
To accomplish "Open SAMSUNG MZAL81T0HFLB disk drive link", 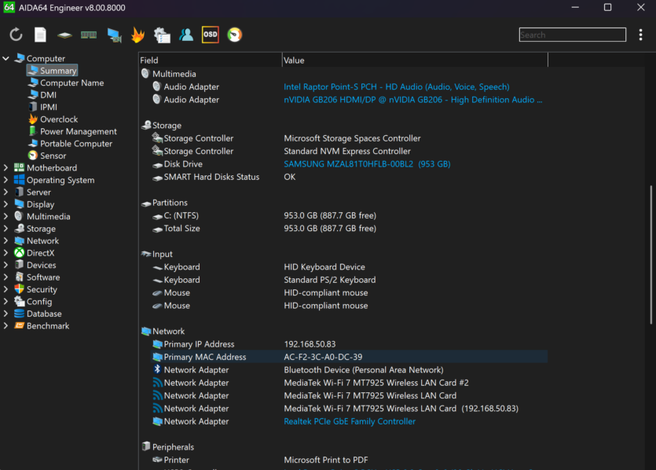I will click(367, 164).
